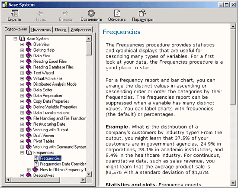Expand the Distributed Analysis Mode node
The image size is (238, 188).
click(x=22, y=84)
